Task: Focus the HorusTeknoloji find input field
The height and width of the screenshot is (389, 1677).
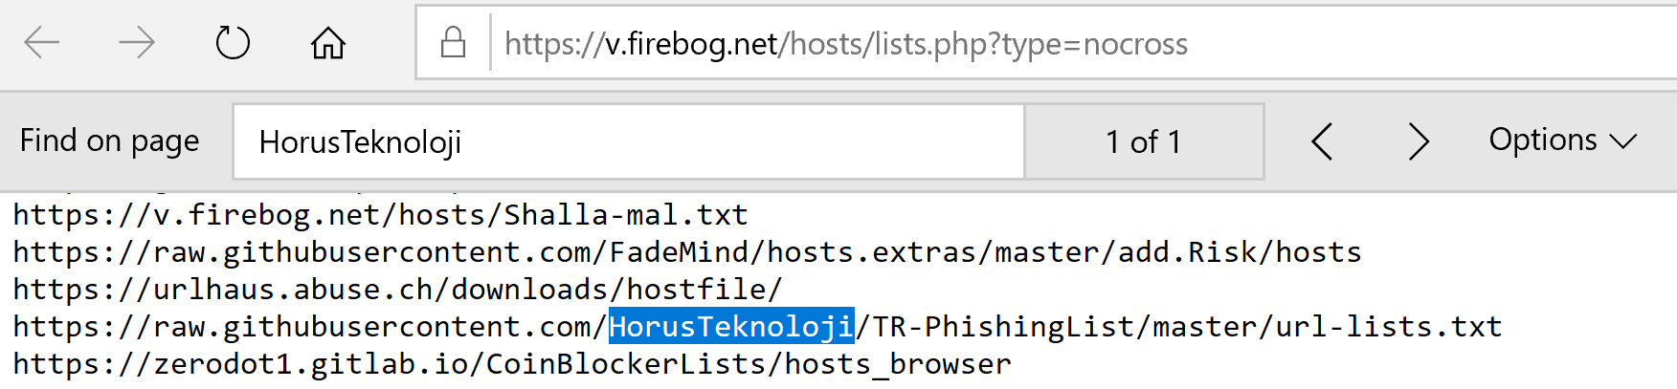Action: tap(629, 141)
